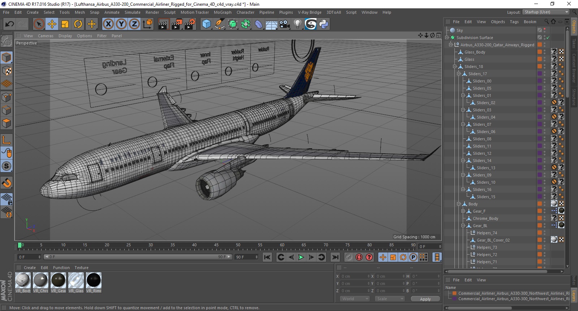Switch the coordinate system icon
Image resolution: width=578 pixels, height=311 pixels.
[147, 24]
